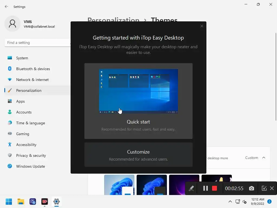This screenshot has width=277, height=208.
Task: Click the Time & language globe clock icon
Action: [x=10, y=123]
